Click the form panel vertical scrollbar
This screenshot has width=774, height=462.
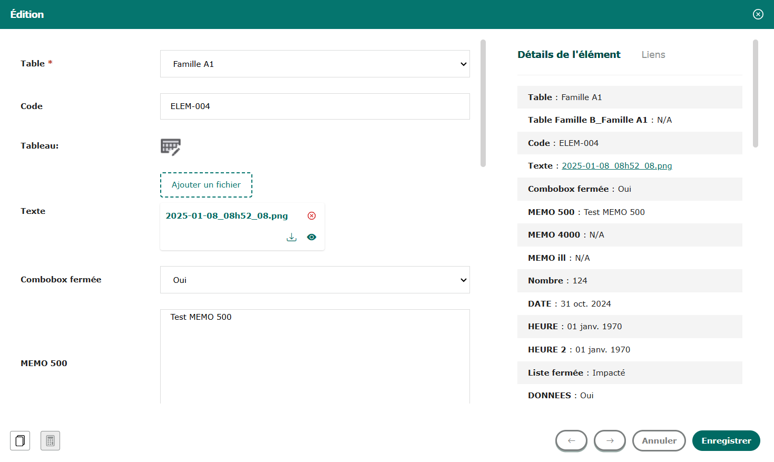(483, 103)
